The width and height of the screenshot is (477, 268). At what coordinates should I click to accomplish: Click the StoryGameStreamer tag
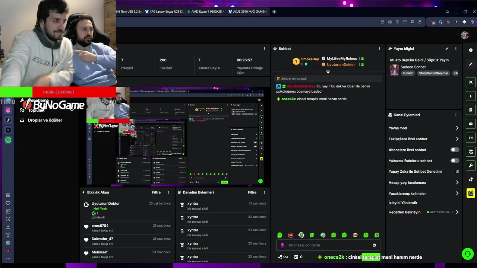434,73
